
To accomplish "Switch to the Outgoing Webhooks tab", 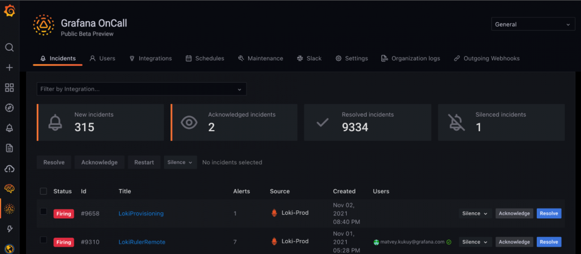I will point(487,59).
